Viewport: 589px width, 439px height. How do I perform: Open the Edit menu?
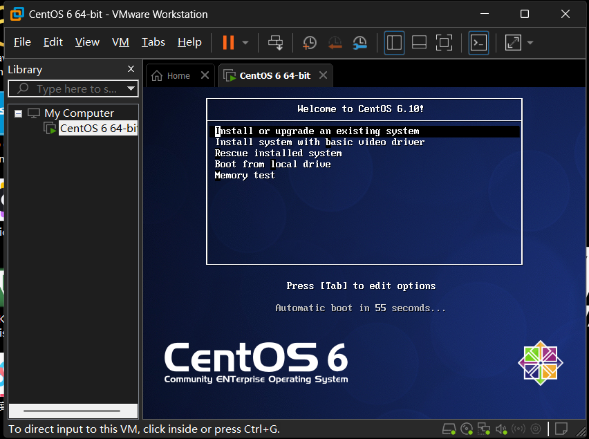click(x=53, y=42)
